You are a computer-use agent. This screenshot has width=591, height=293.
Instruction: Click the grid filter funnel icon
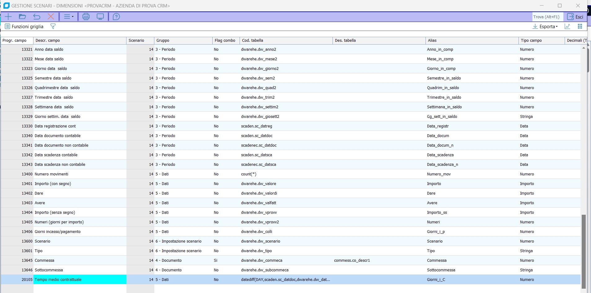point(53,26)
